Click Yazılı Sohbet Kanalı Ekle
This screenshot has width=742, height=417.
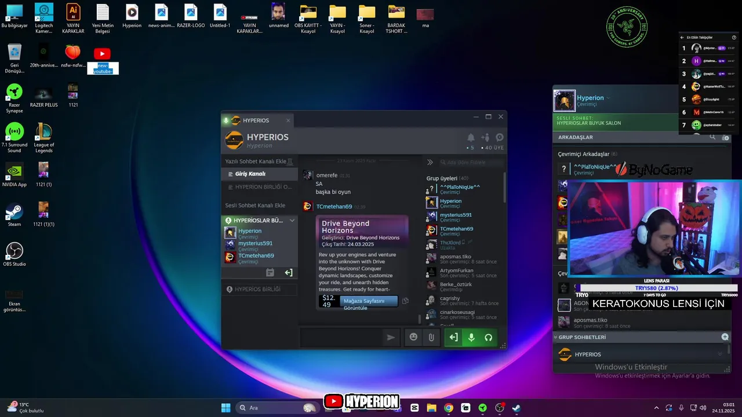click(x=256, y=161)
